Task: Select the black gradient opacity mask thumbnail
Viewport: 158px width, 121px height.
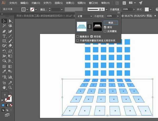Action: [97, 27]
